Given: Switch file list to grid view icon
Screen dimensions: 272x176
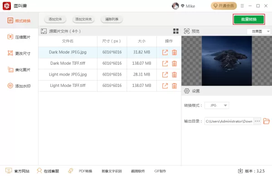Looking at the screenshot, I should pyautogui.click(x=176, y=31).
